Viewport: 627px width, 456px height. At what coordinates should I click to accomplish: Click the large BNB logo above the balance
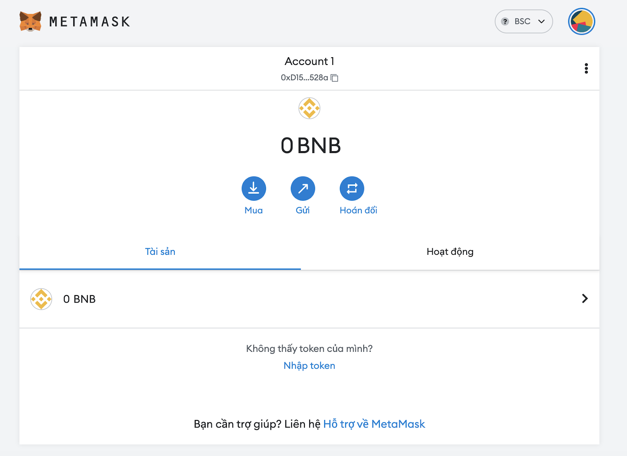click(310, 108)
